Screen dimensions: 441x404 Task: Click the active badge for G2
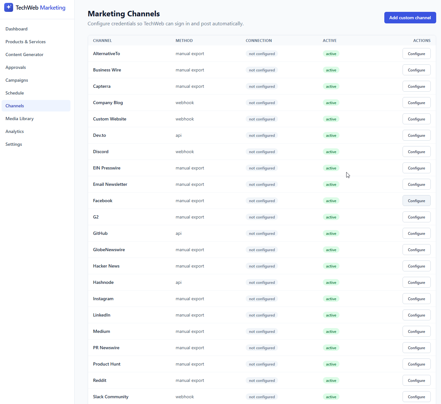tap(331, 217)
